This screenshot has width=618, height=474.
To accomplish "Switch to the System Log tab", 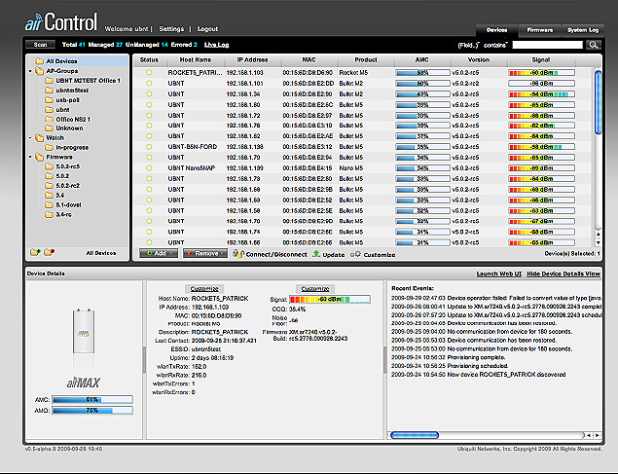I will click(583, 30).
